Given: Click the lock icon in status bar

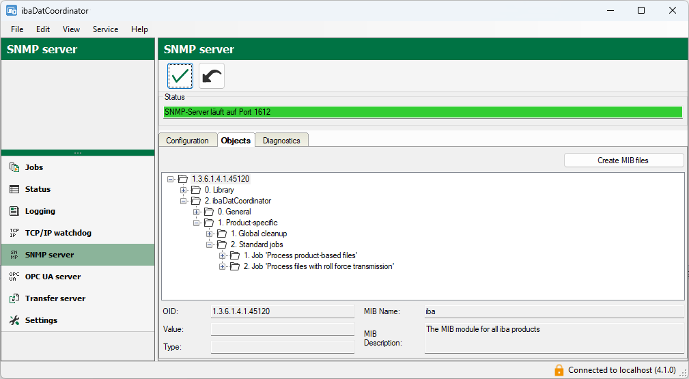Looking at the screenshot, I should coord(559,369).
